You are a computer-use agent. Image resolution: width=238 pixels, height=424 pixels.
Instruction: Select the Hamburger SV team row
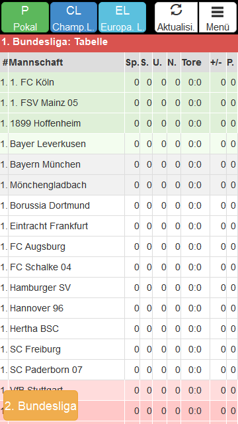[119, 288]
